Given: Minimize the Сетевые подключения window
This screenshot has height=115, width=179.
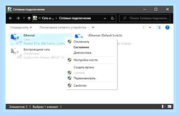Looking at the screenshot, I should pyautogui.click(x=145, y=9).
